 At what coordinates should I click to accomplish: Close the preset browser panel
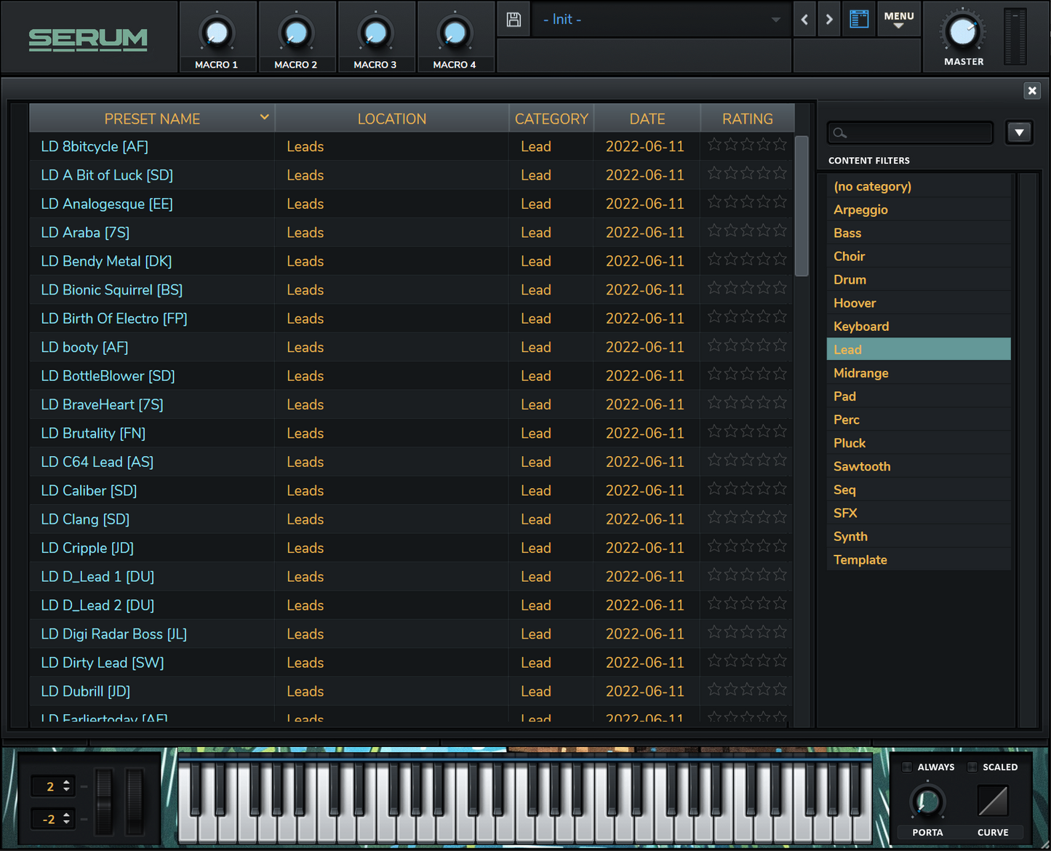pos(1032,90)
